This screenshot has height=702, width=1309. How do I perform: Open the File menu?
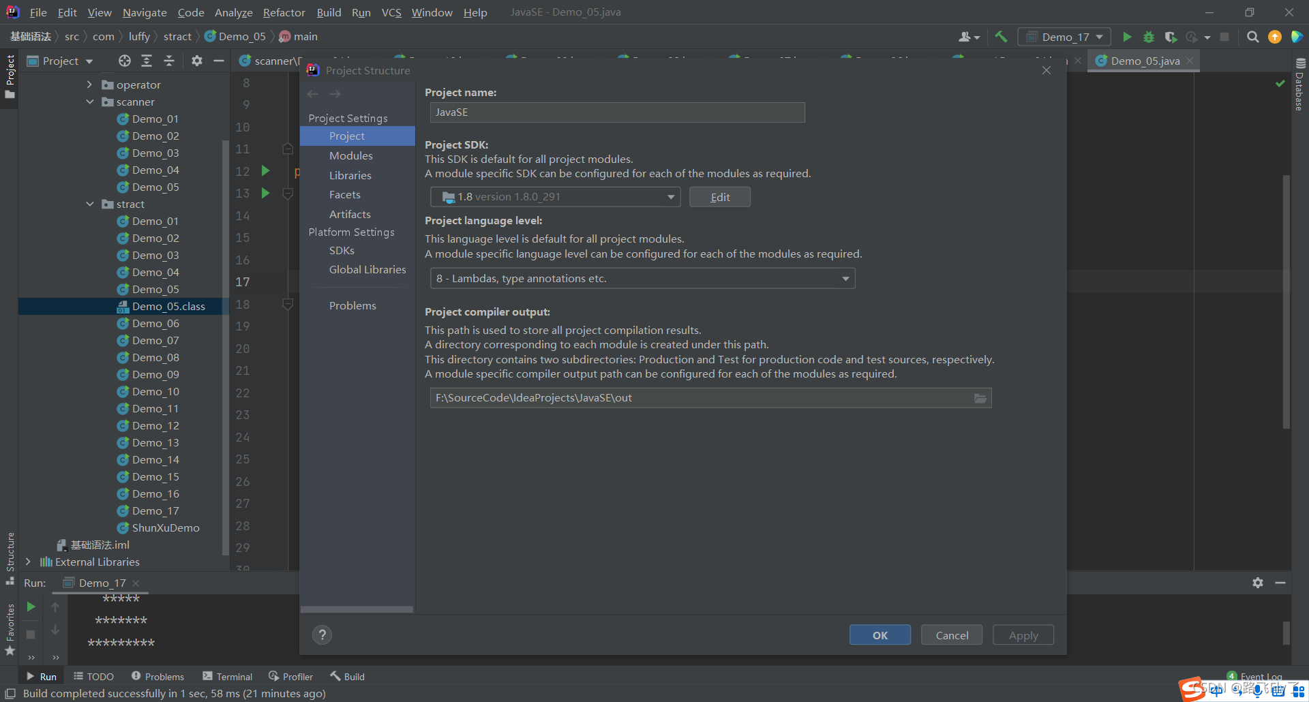(x=38, y=12)
